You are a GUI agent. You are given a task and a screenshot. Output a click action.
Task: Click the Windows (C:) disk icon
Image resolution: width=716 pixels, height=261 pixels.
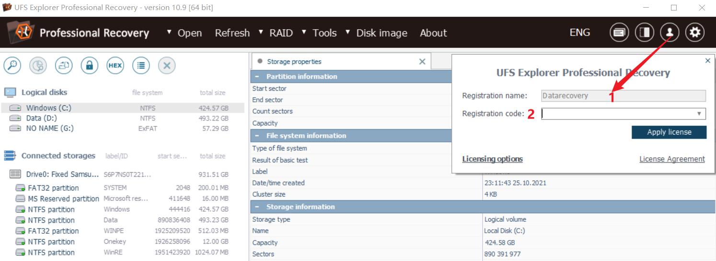pyautogui.click(x=15, y=108)
